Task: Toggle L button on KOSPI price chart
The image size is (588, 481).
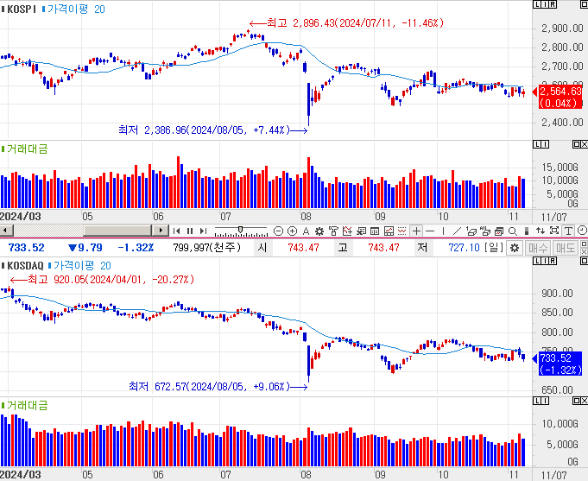Action: point(536,4)
